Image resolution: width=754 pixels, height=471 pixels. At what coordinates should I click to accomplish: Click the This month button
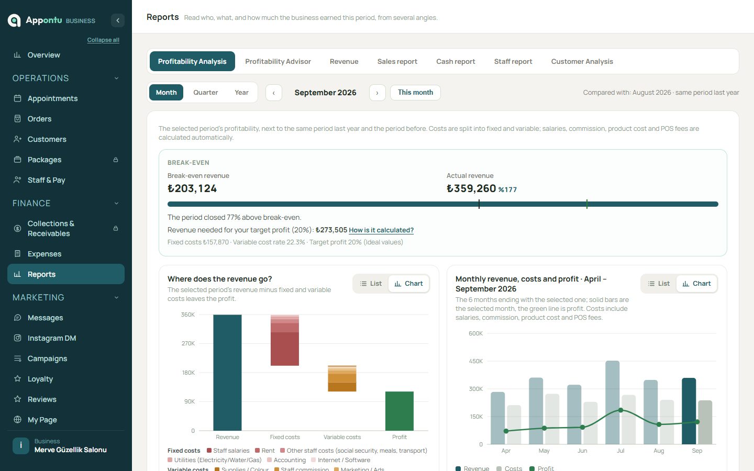coord(415,93)
